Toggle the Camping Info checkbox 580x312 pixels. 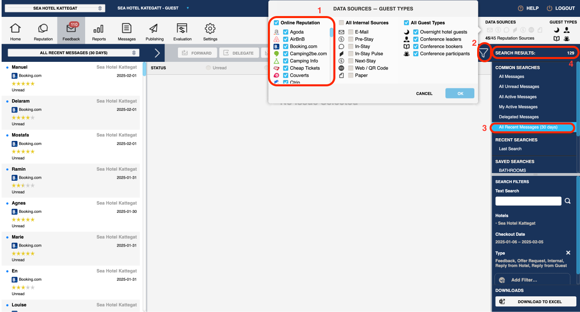point(286,61)
